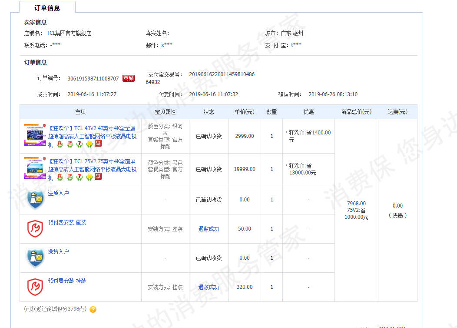Click 已确认收货 status in the TCL 43V2 row

[209, 136]
